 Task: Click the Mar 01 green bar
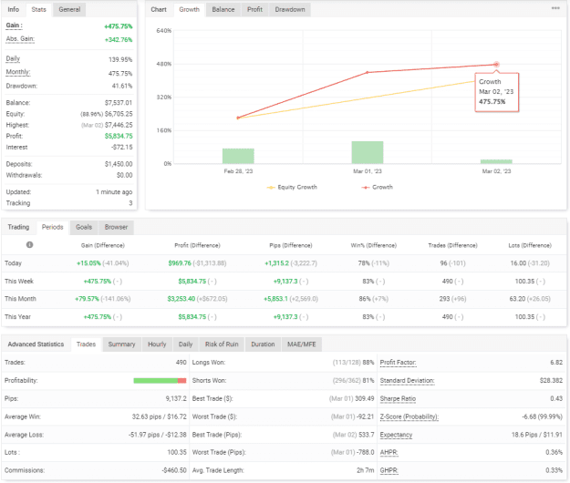coord(368,152)
